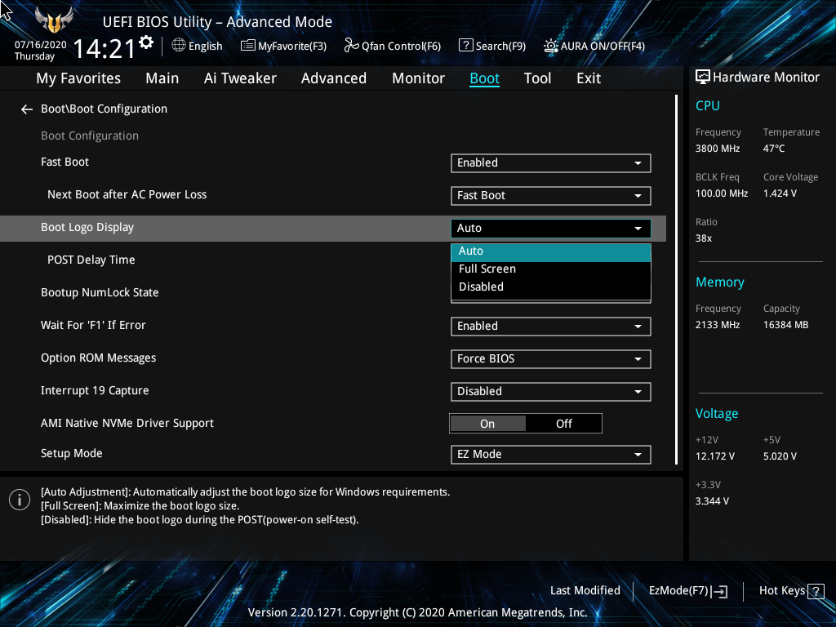Open Option ROM Messages dropdown
Viewport: 836px width, 627px height.
551,359
